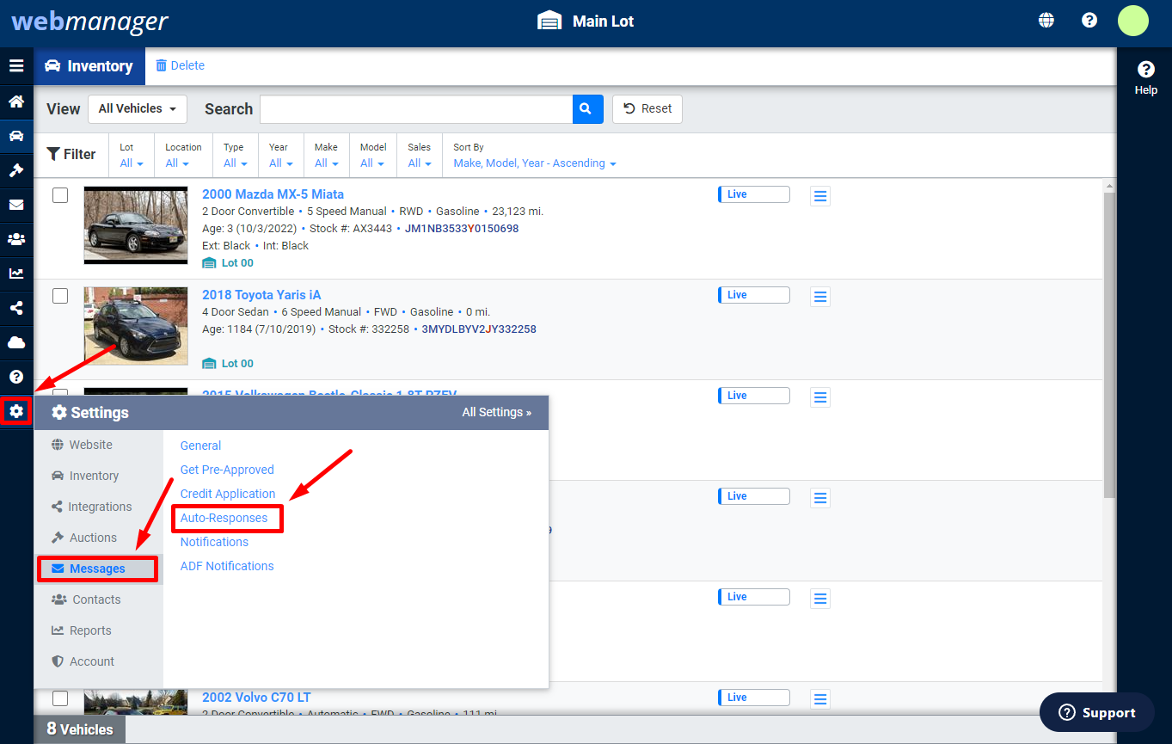This screenshot has height=744, width=1172.
Task: Select Messages in the Settings menu
Action: point(97,569)
